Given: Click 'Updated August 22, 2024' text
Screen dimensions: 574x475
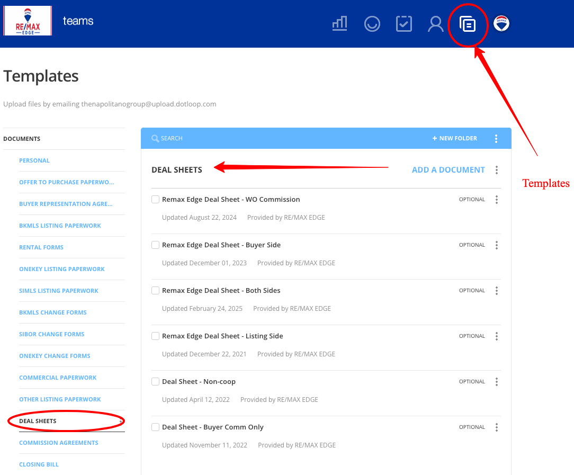Looking at the screenshot, I should (199, 217).
